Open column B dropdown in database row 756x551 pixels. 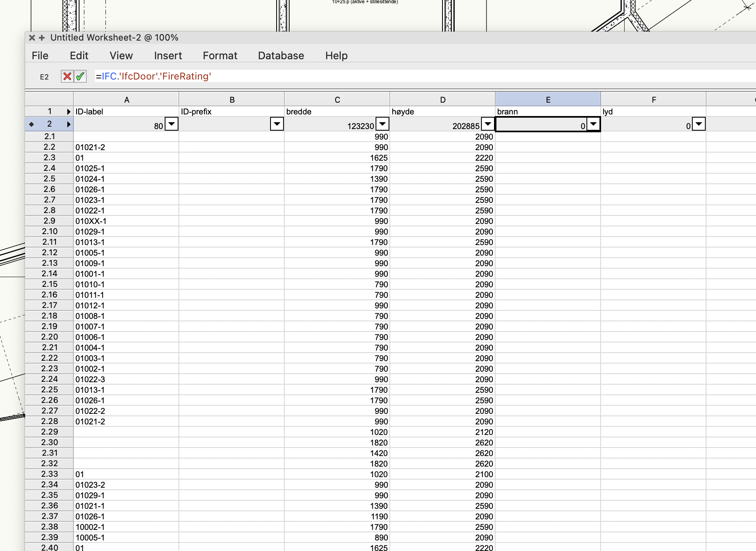point(277,124)
